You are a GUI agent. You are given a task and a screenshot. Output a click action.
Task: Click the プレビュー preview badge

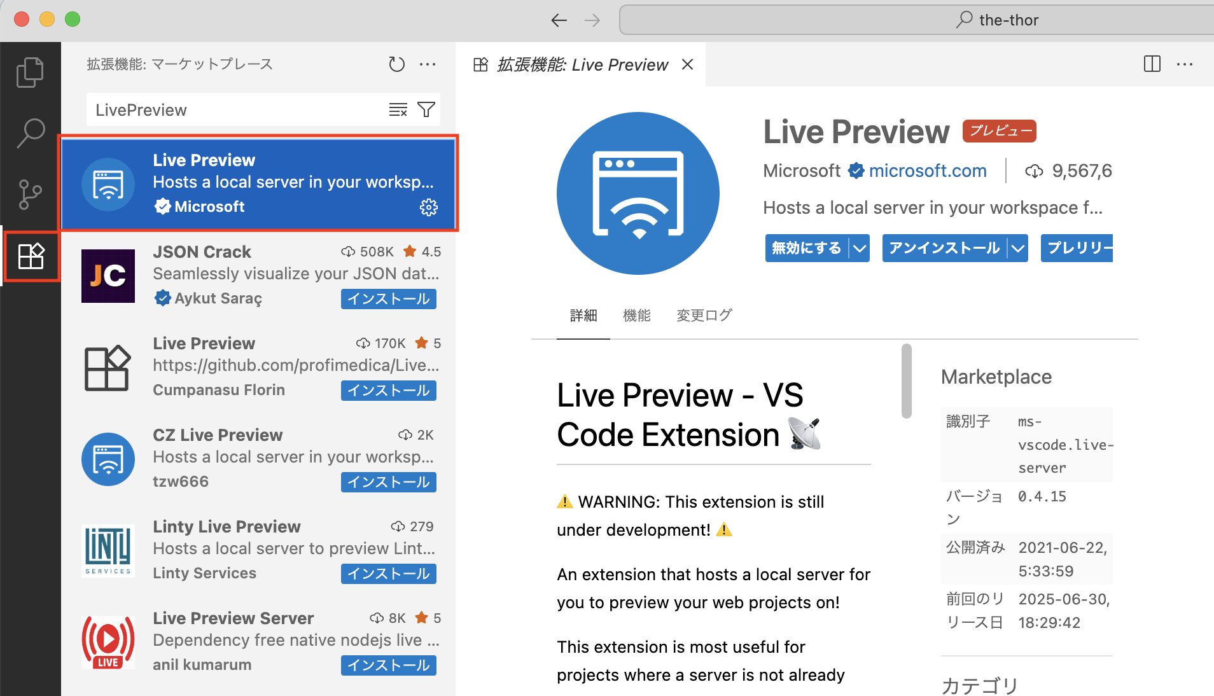click(1000, 130)
